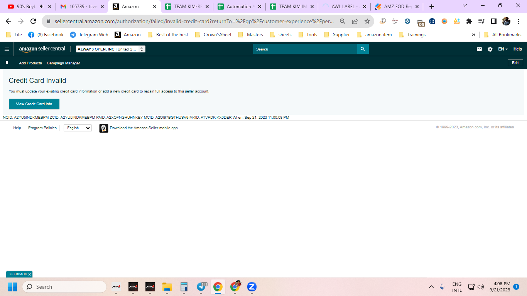The height and width of the screenshot is (296, 527).
Task: Open the Campaign Manager link
Action: (63, 63)
